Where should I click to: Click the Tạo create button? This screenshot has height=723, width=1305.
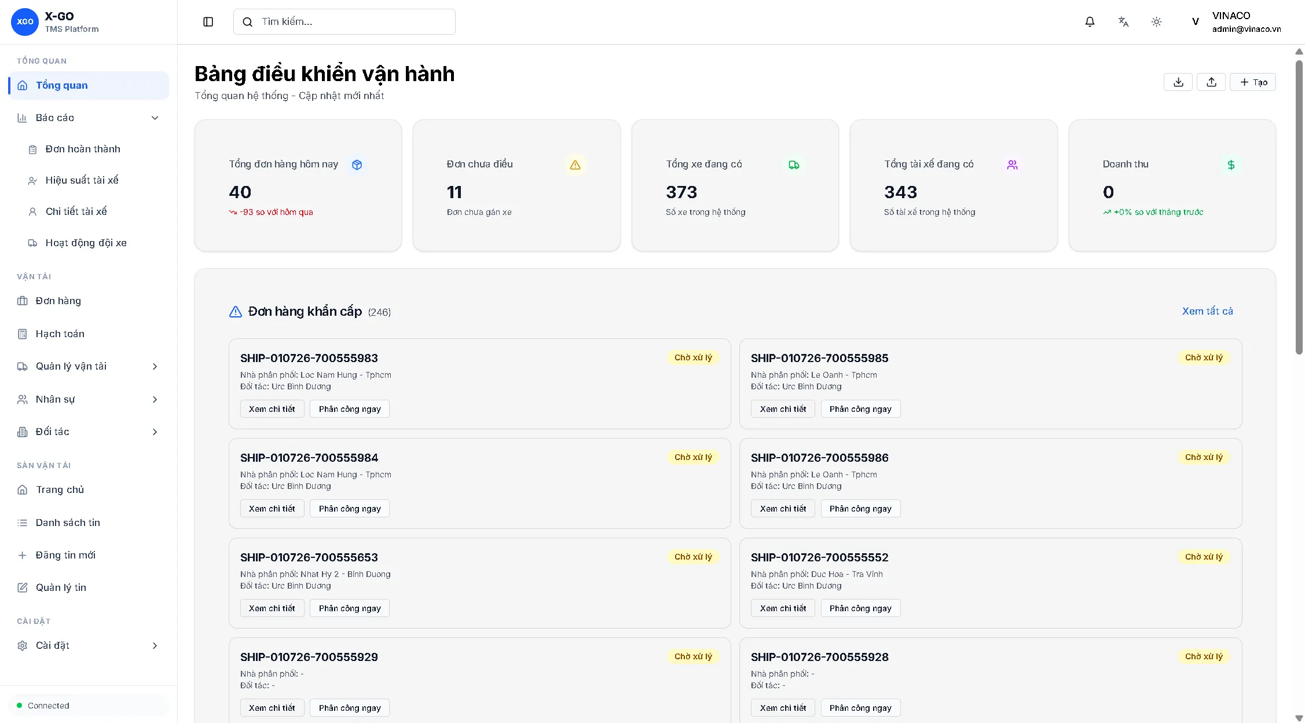pos(1253,82)
